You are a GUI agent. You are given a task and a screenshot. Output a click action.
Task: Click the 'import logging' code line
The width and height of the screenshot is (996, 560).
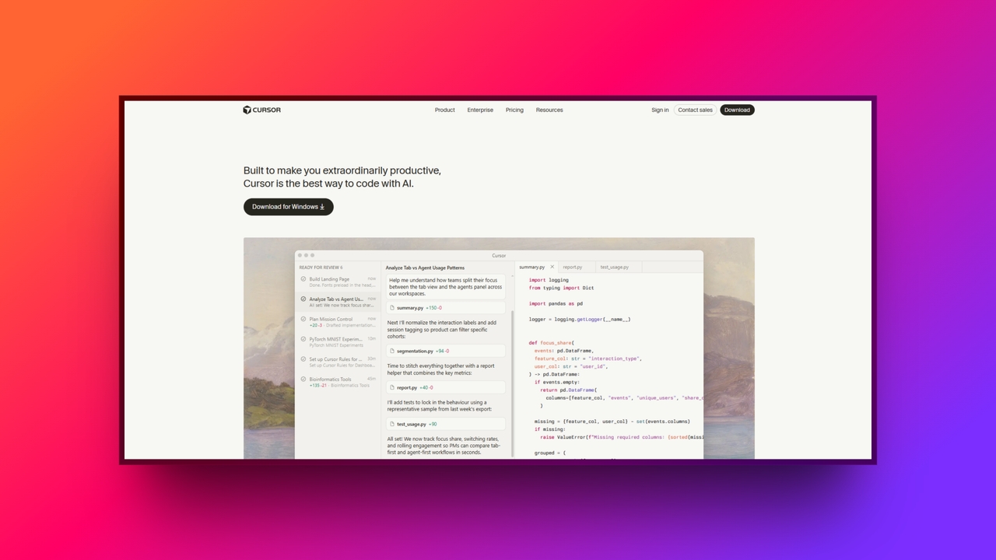click(549, 280)
